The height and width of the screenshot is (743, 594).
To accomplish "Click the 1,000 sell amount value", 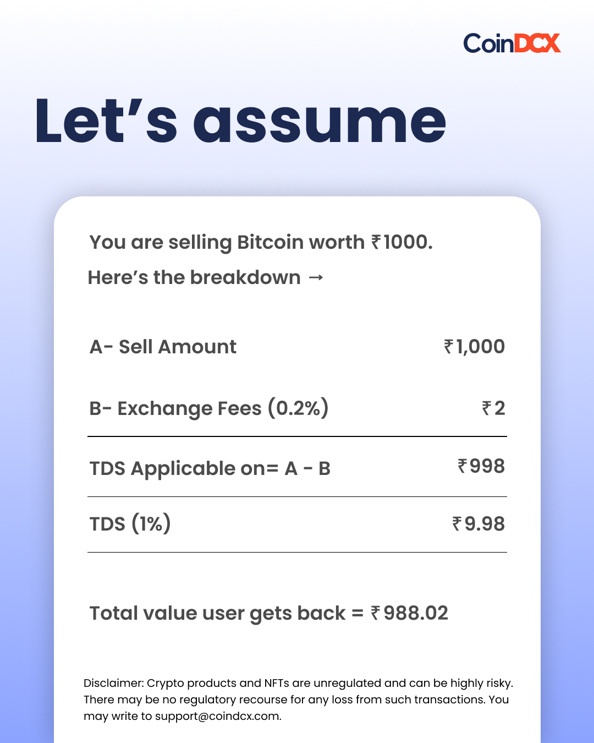I will click(480, 347).
